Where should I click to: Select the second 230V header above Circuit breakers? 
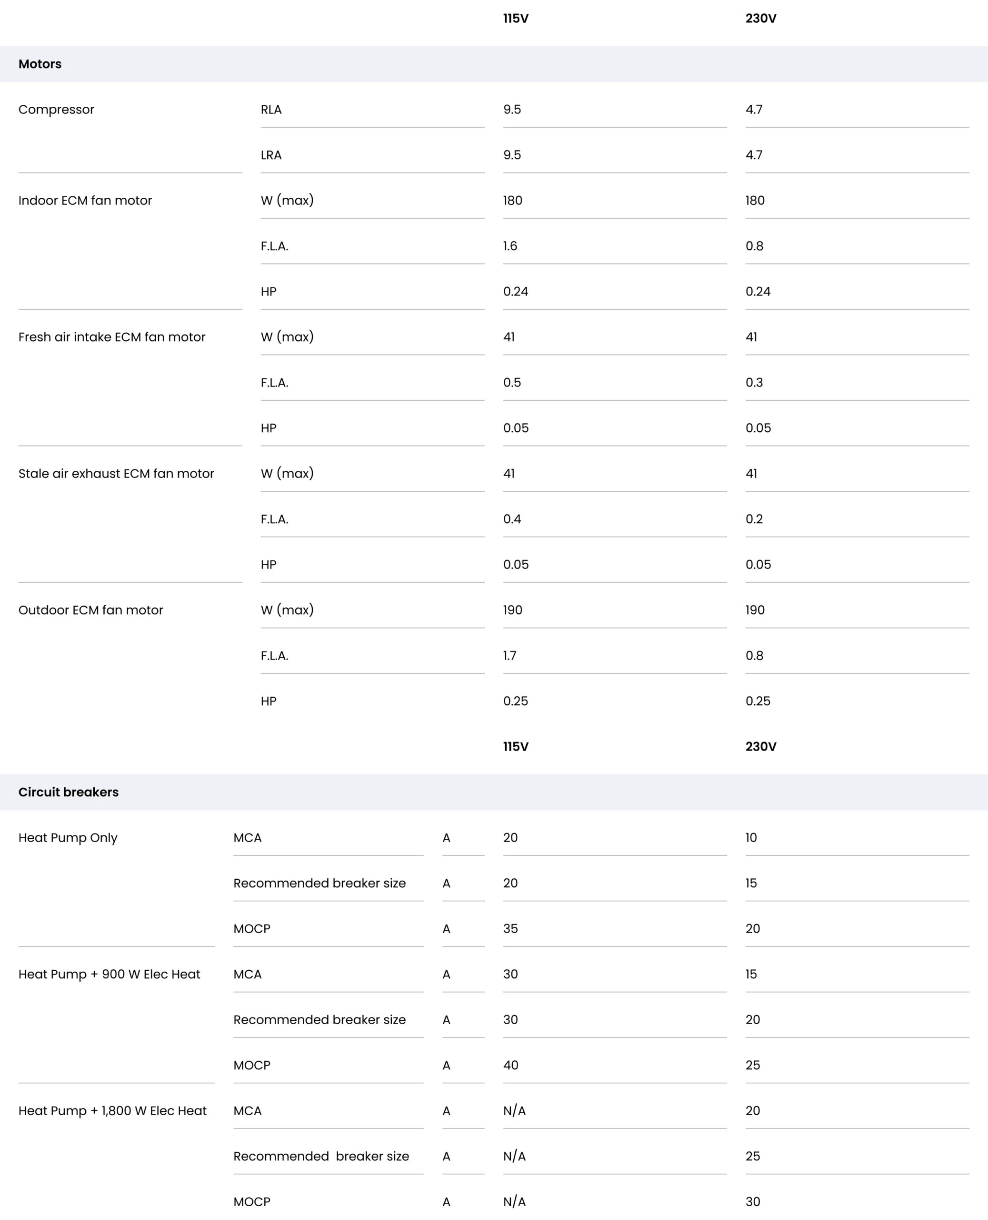coord(761,747)
